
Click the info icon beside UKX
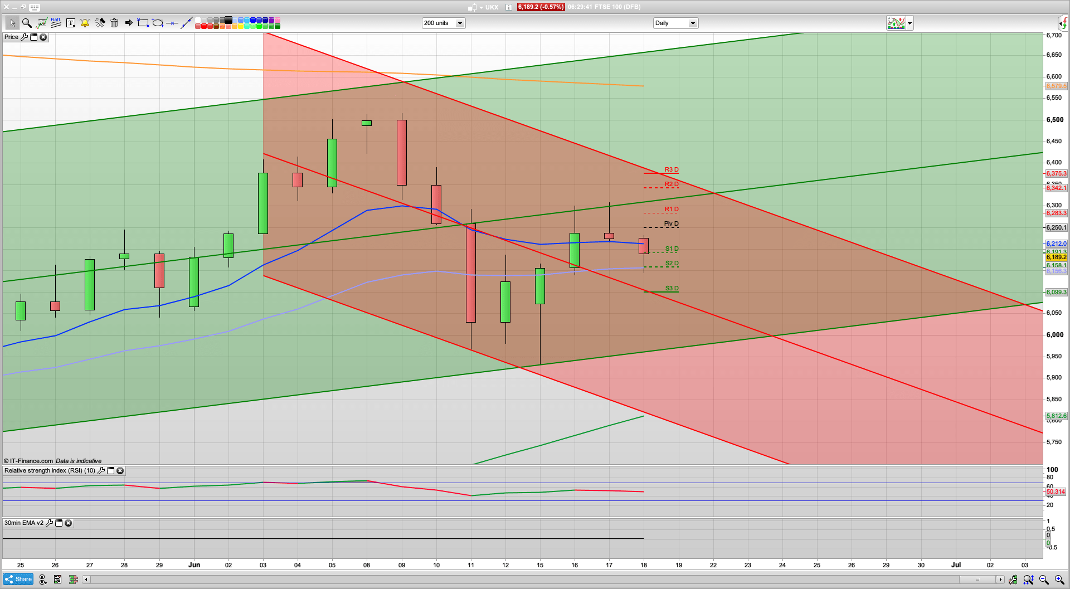pyautogui.click(x=509, y=7)
